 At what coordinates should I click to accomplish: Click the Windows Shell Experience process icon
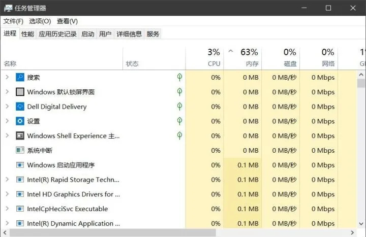tap(20, 136)
